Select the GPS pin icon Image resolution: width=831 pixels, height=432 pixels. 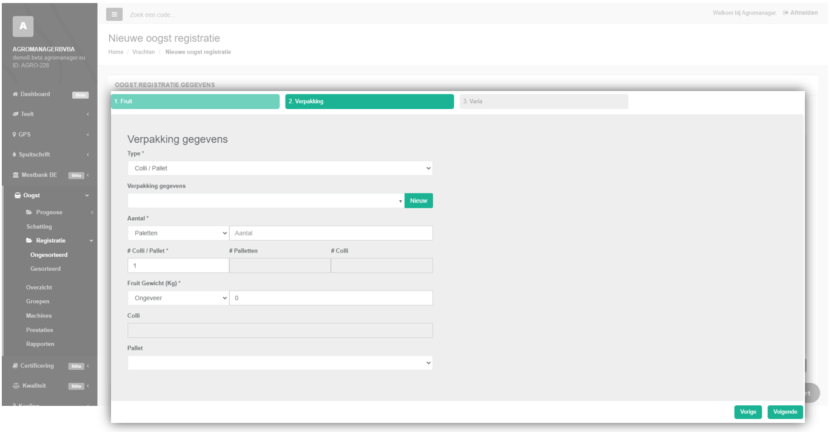15,134
